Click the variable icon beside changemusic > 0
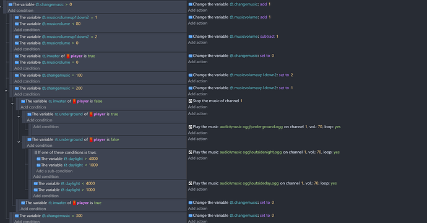427x223 pixels. click(x=11, y=4)
